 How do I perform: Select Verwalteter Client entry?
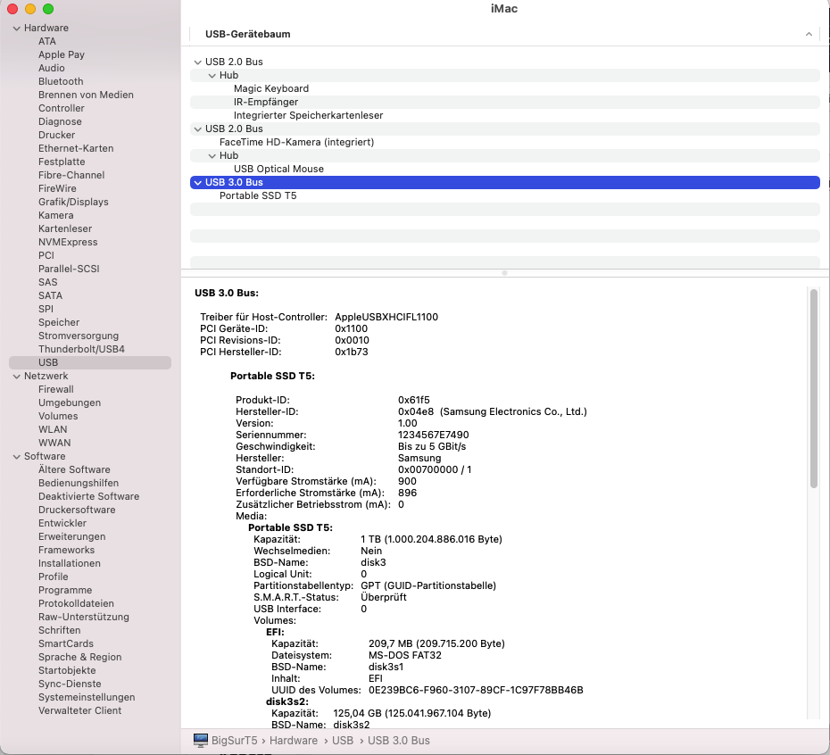[x=80, y=710]
